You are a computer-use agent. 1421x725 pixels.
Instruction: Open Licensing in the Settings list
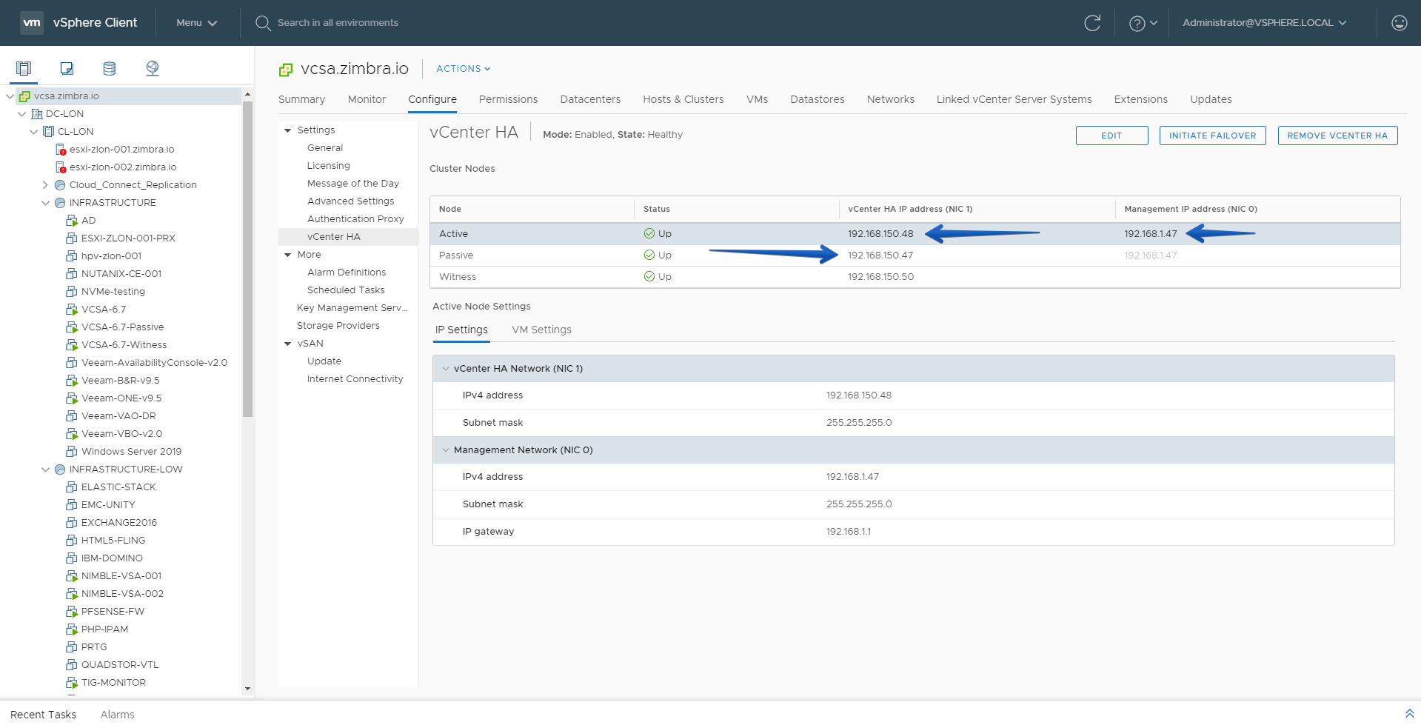pyautogui.click(x=329, y=166)
